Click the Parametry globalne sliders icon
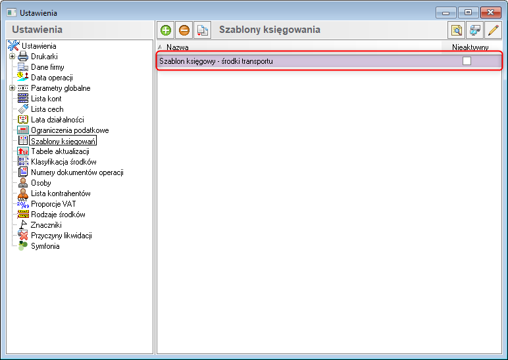This screenshot has height=360, width=508. point(23,88)
